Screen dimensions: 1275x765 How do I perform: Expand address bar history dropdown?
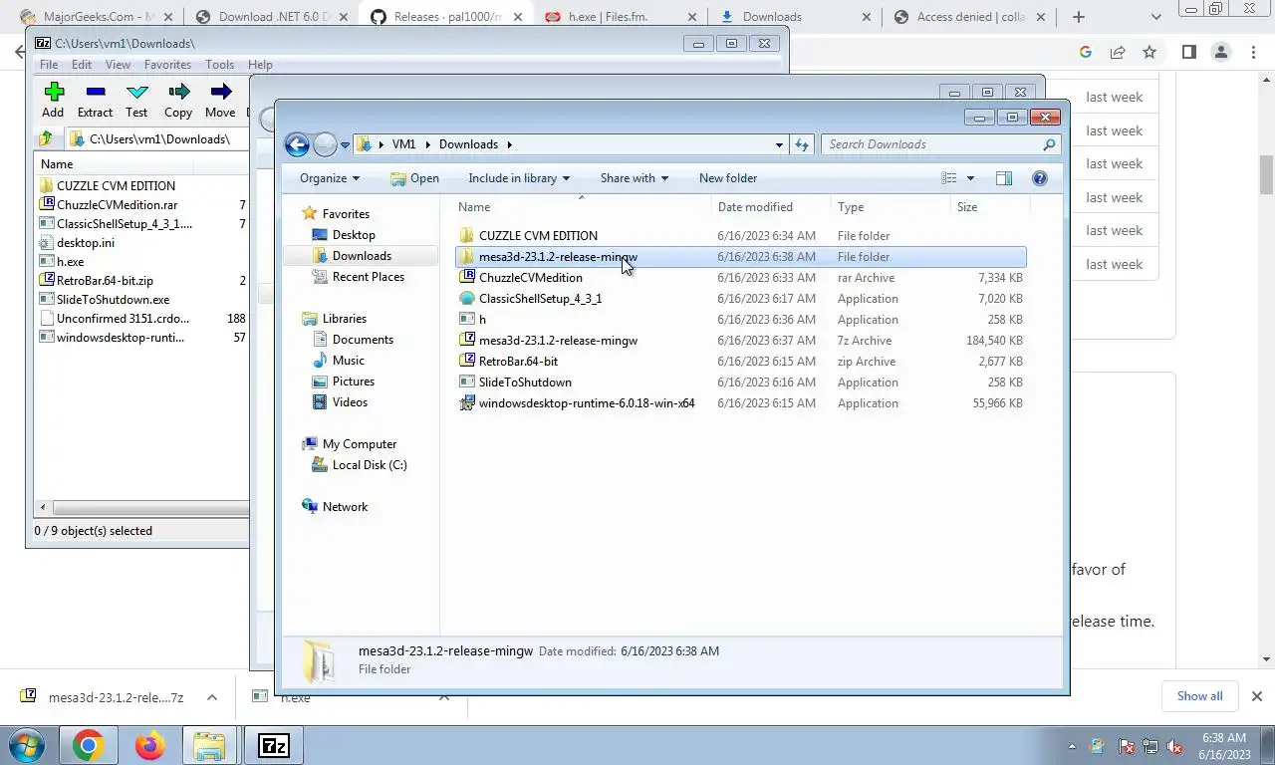click(779, 144)
